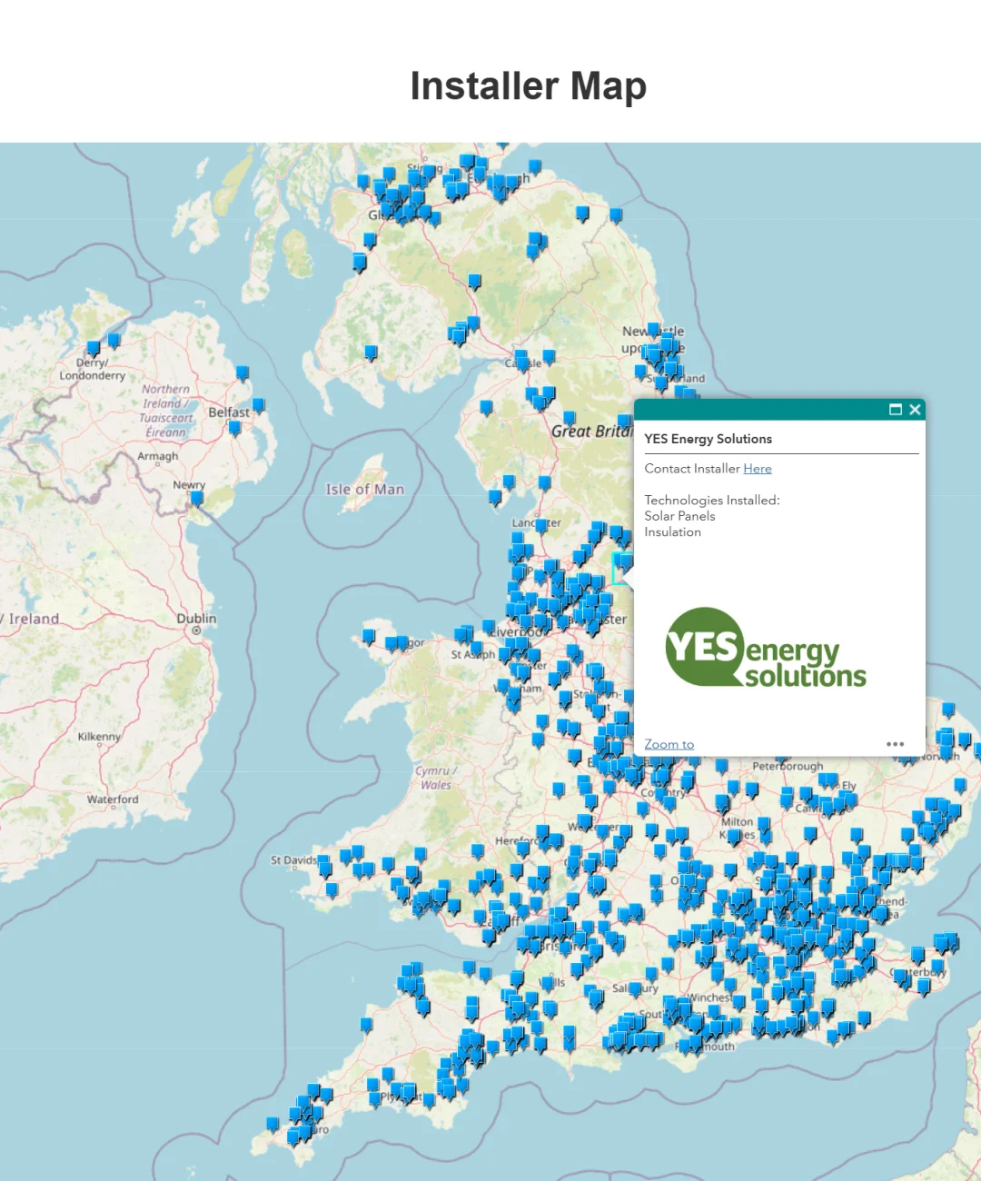Click the 'Waterford' map label
The image size is (981, 1181).
click(x=113, y=799)
